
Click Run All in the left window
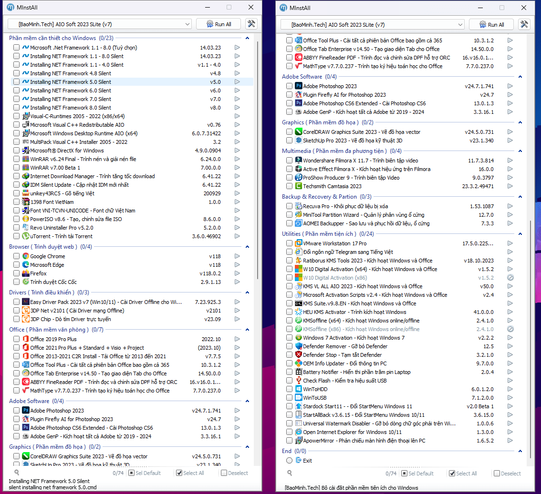219,24
